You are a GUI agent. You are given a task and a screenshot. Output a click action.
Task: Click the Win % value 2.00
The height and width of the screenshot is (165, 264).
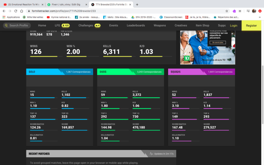coord(73,52)
